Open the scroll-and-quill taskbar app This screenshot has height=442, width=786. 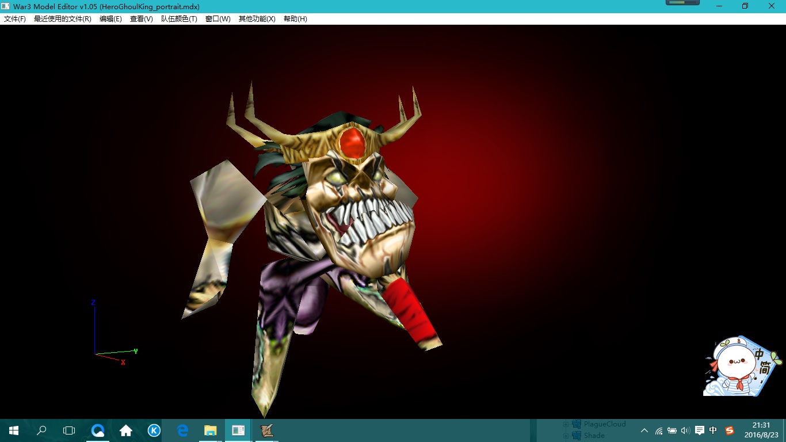pos(266,430)
